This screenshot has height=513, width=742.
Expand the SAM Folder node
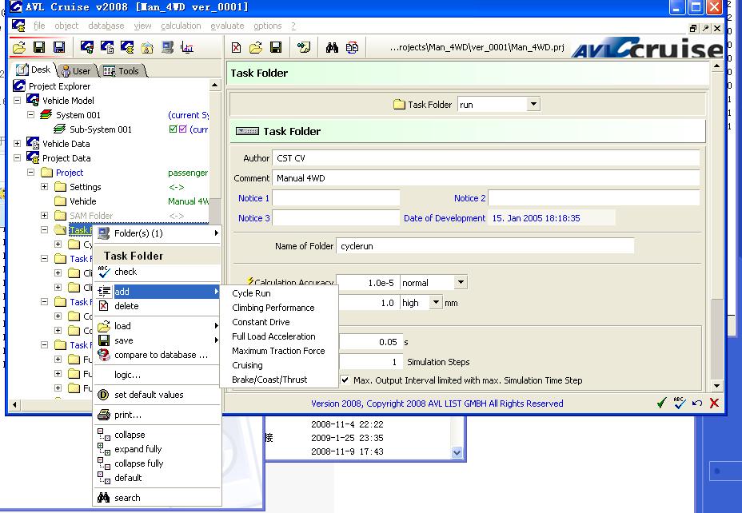45,216
